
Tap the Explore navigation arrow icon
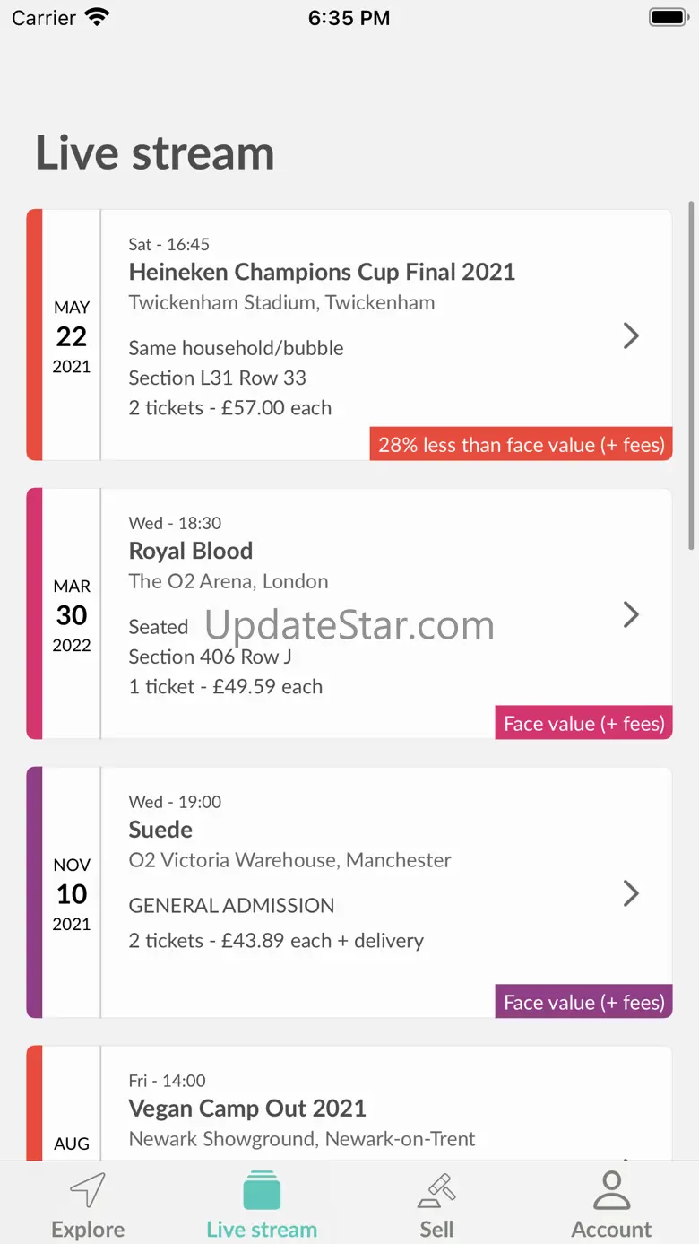coord(88,1191)
